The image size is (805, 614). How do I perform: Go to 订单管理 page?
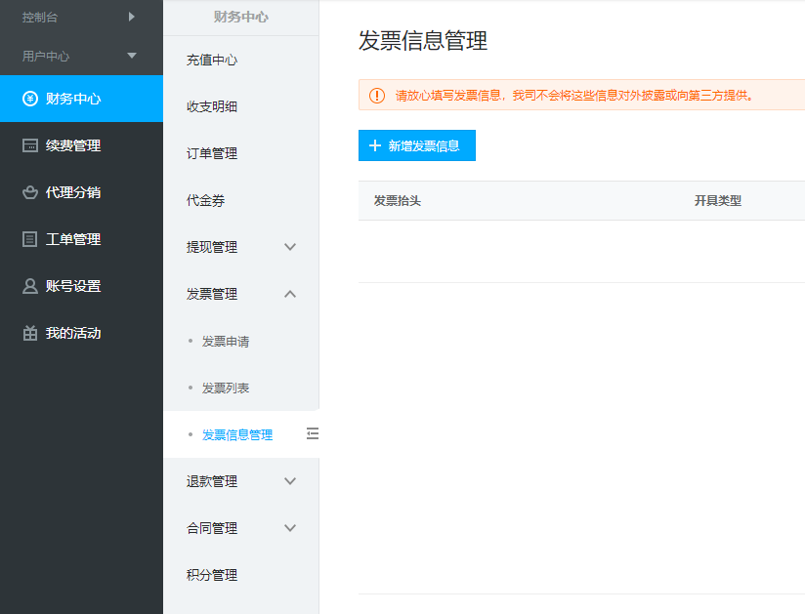pos(212,153)
